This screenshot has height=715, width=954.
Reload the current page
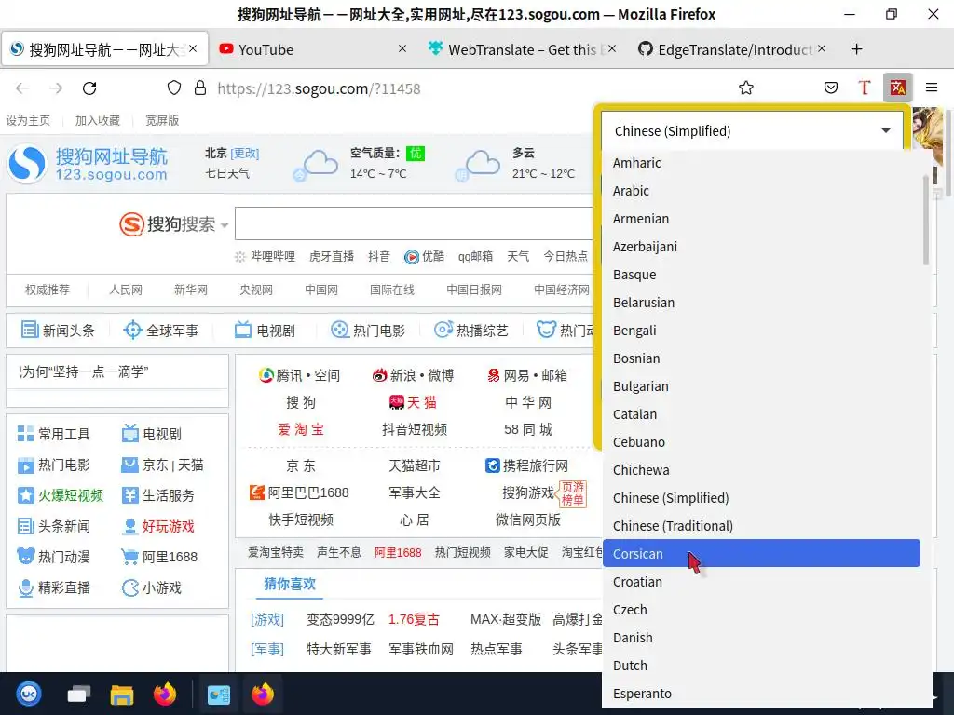pos(89,88)
